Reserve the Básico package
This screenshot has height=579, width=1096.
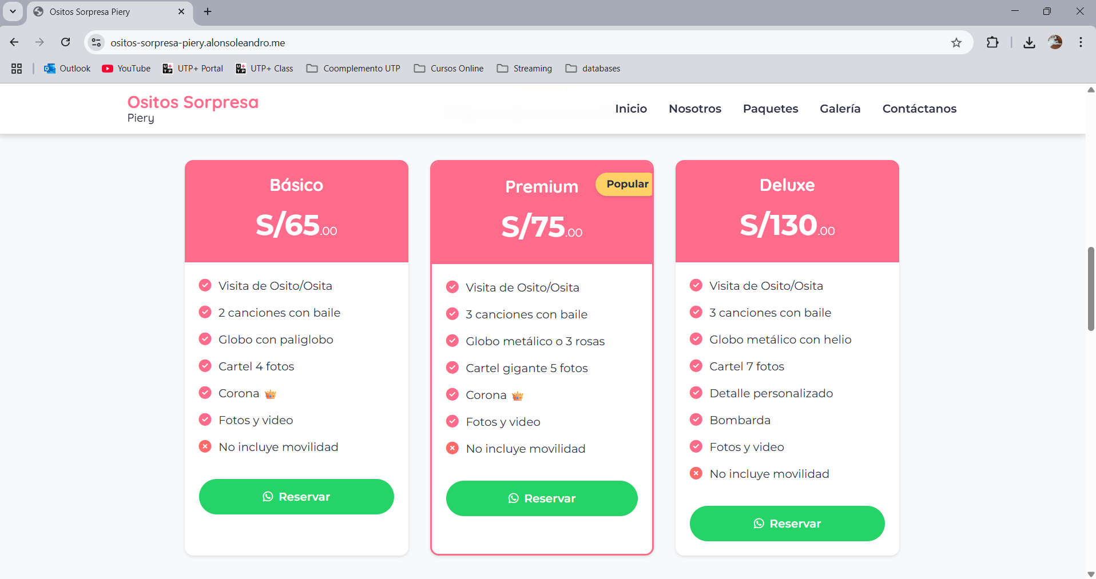pos(296,497)
